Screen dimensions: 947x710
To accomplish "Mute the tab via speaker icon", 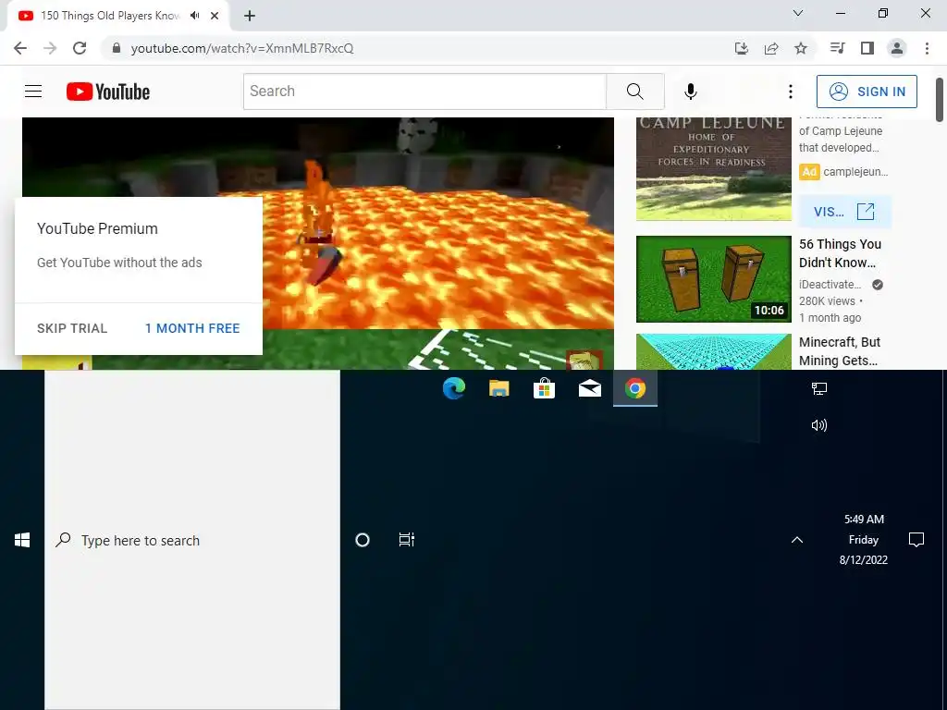I will tap(194, 16).
